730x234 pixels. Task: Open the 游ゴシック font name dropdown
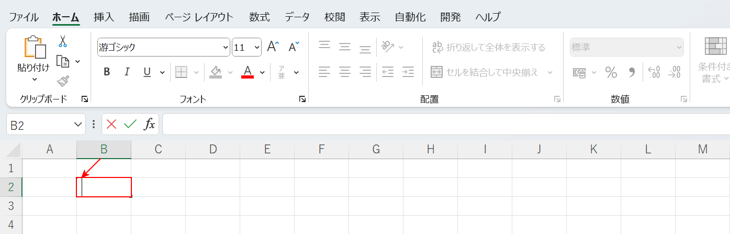click(x=226, y=47)
